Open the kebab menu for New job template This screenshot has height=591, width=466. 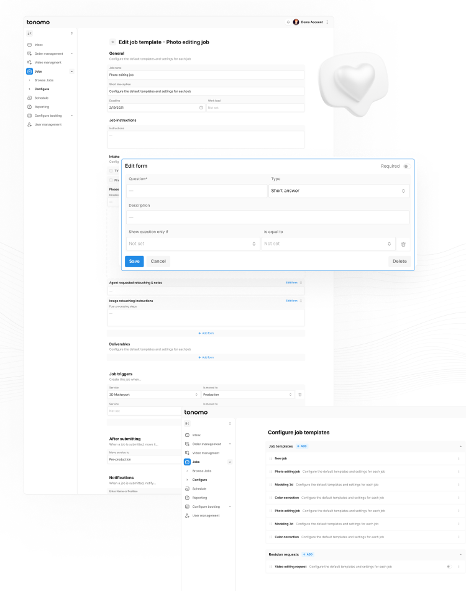(459, 459)
